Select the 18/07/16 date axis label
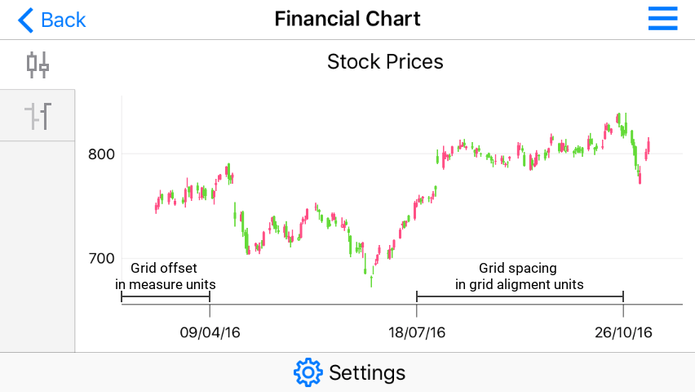 click(x=417, y=332)
